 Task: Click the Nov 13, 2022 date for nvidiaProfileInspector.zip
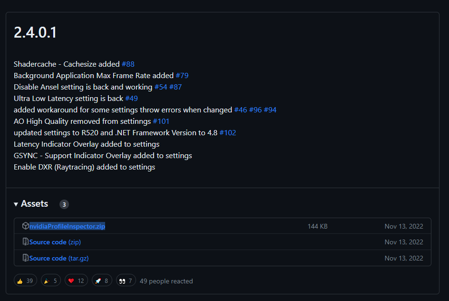tap(404, 226)
